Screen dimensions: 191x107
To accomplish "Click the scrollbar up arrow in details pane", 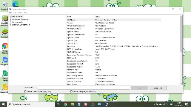I will [181, 16].
